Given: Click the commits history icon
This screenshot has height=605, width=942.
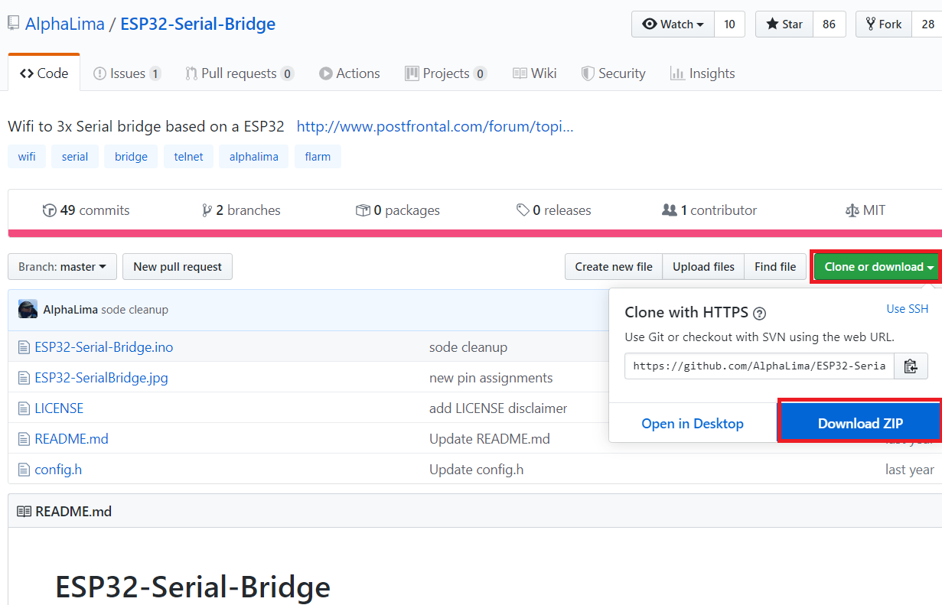Looking at the screenshot, I should tap(50, 210).
